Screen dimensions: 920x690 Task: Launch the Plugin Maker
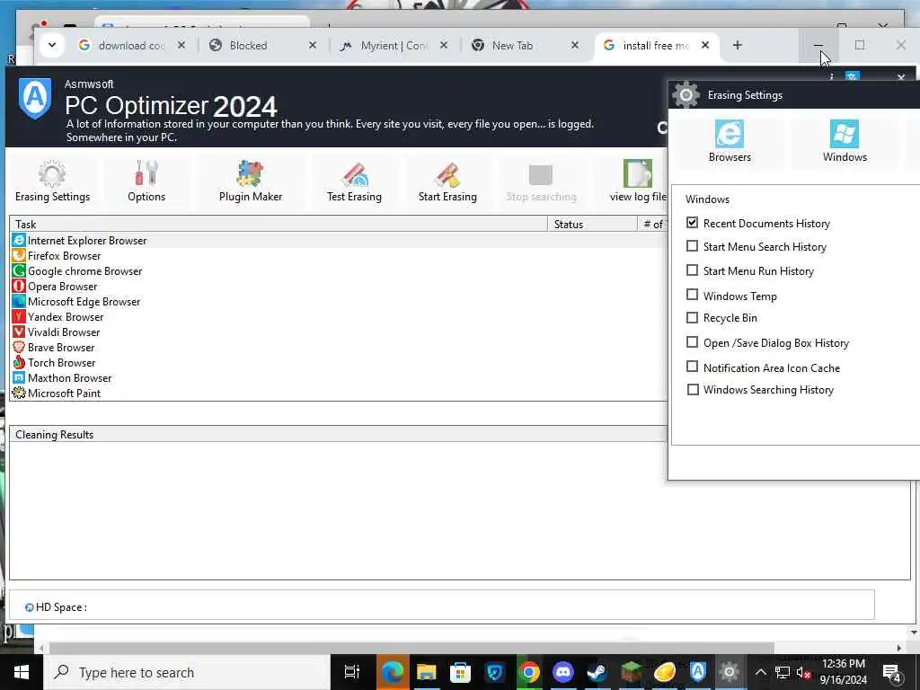251,181
